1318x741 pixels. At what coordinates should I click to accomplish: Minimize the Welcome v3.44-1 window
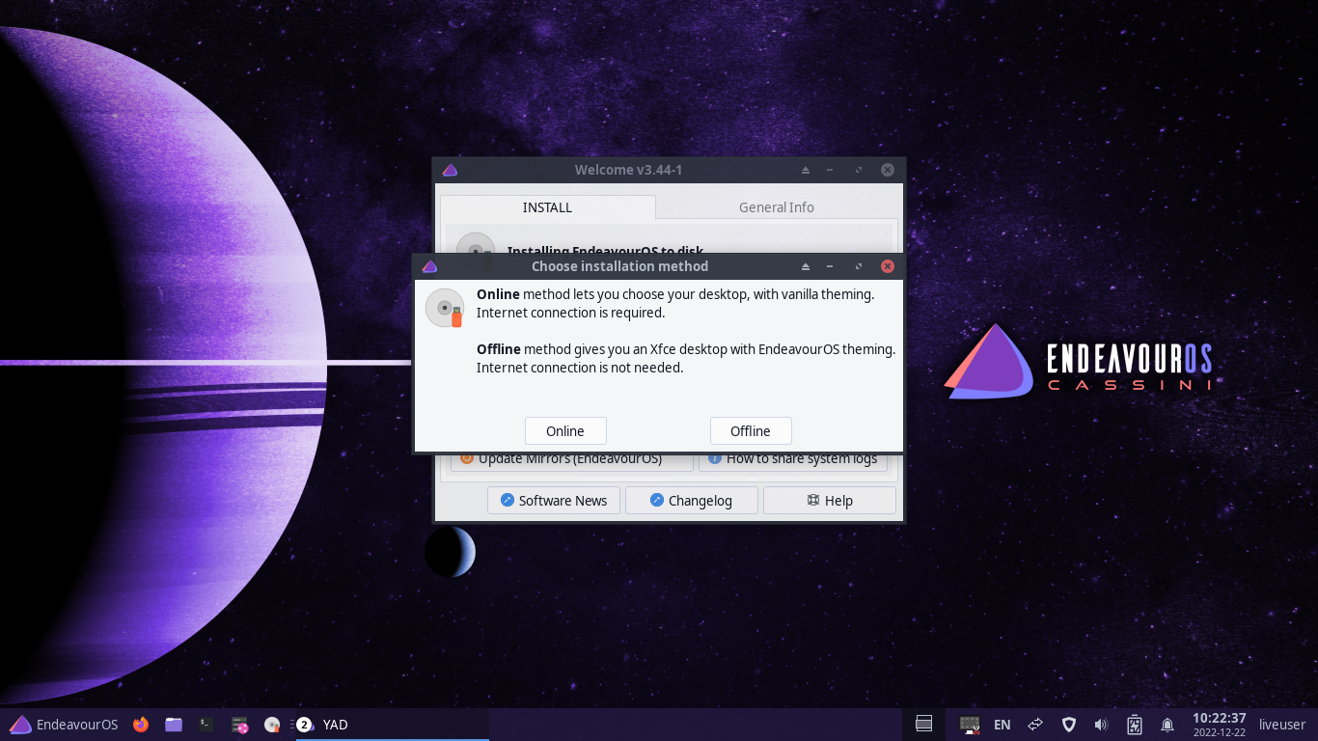click(x=830, y=170)
